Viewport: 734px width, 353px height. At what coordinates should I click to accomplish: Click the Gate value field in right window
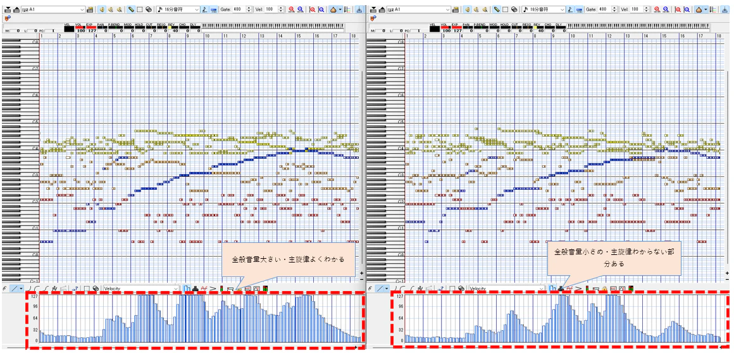605,9
